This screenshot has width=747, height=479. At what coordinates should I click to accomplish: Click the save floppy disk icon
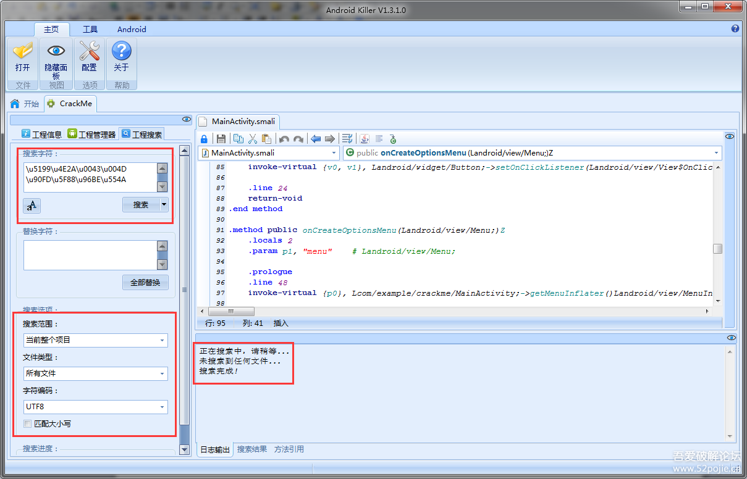221,139
